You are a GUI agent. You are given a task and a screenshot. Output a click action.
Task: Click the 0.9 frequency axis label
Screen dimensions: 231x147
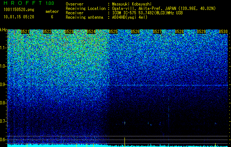click(x=3, y=85)
